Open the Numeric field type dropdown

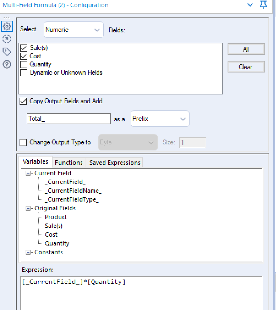tap(73, 30)
